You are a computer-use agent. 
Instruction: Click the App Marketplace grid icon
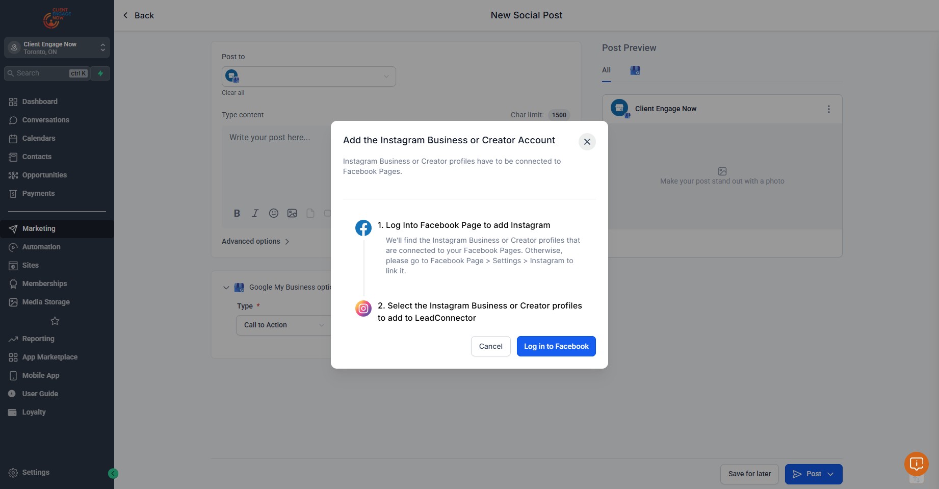[13, 357]
